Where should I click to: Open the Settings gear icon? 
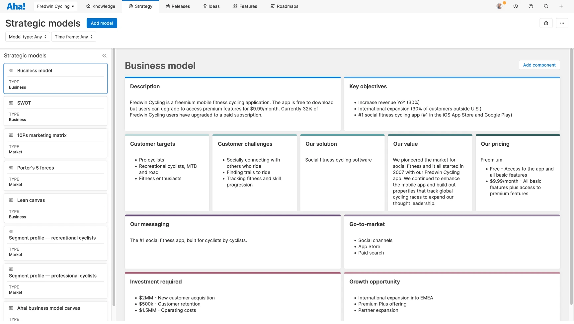pyautogui.click(x=515, y=6)
